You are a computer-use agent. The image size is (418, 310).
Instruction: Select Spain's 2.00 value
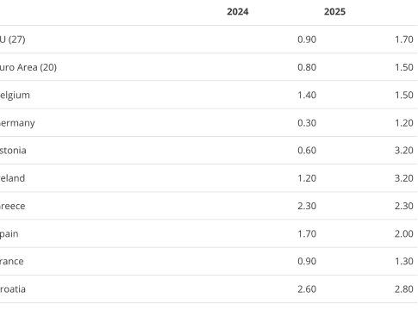pos(404,234)
